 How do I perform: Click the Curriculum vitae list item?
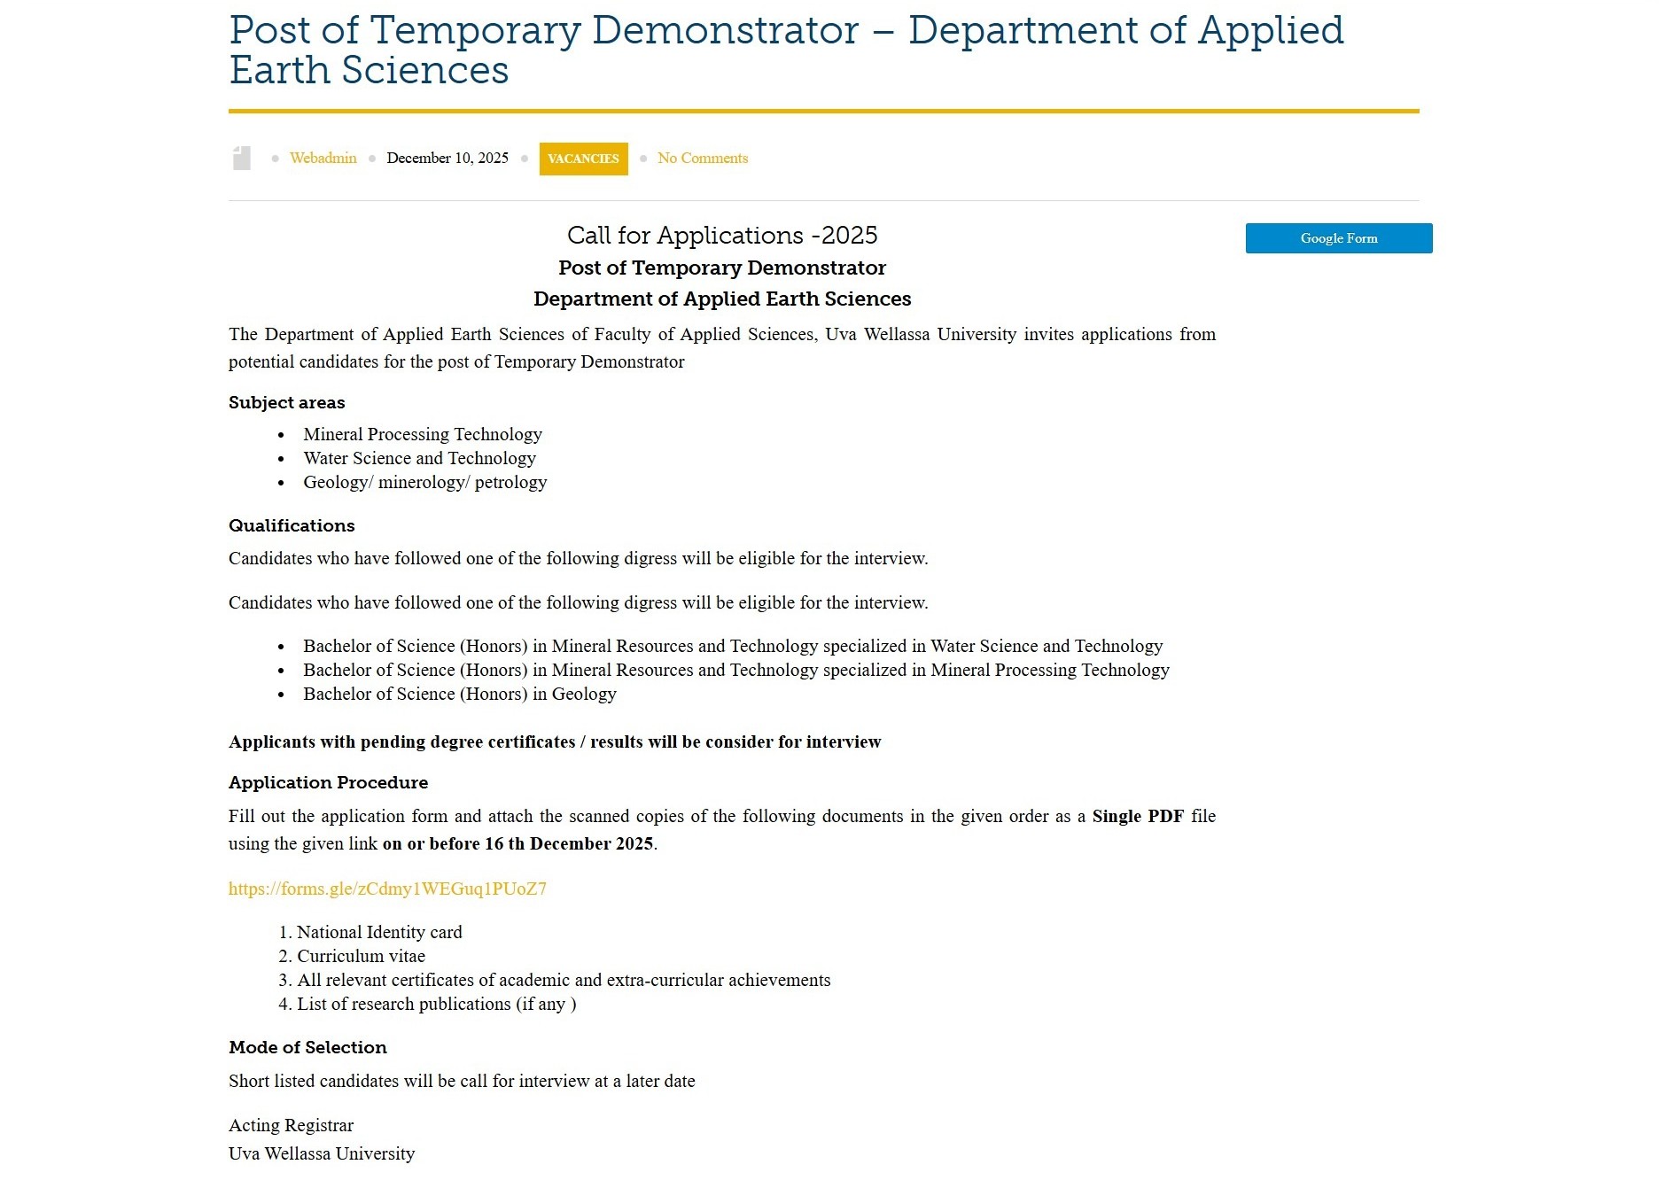click(x=361, y=956)
